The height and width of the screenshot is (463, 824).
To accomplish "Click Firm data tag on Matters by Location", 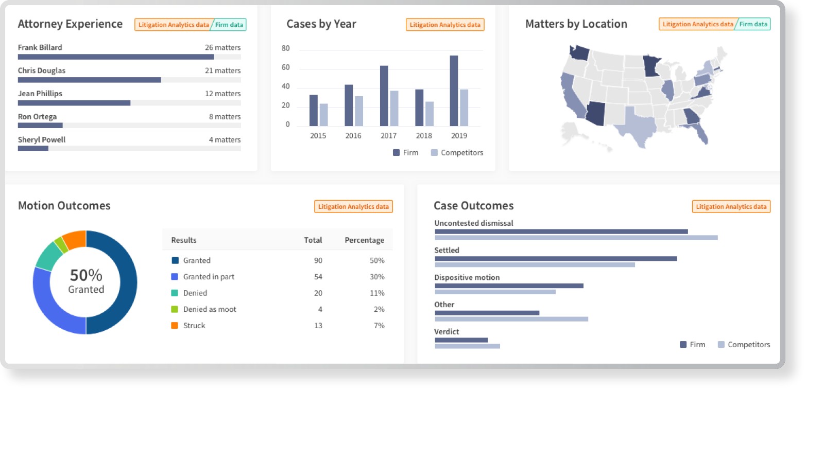I will coord(753,24).
